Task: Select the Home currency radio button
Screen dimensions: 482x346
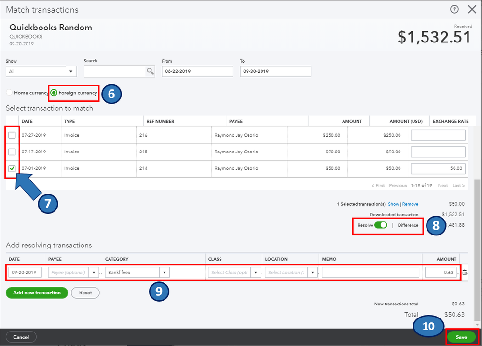Action: [10, 92]
